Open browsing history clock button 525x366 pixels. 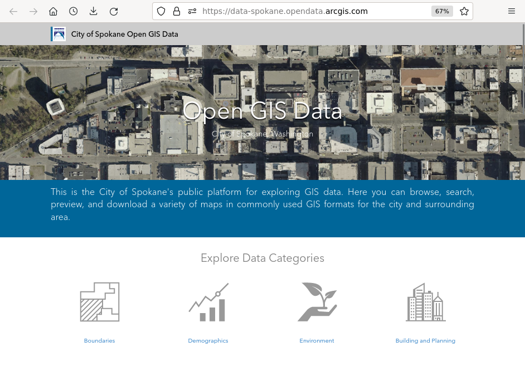pos(73,11)
